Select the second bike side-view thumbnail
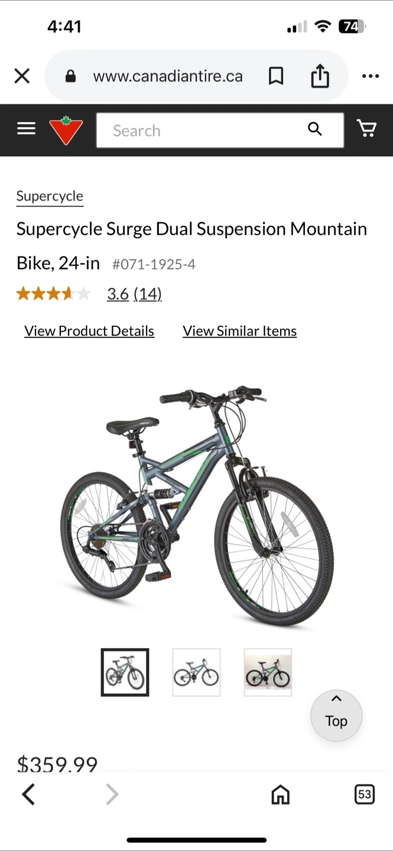393x851 pixels. [x=196, y=673]
